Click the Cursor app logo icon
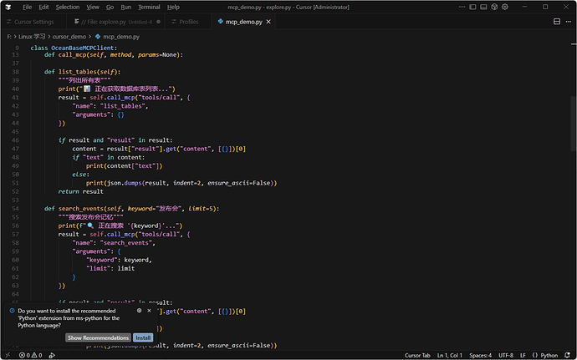 pyautogui.click(x=8, y=7)
